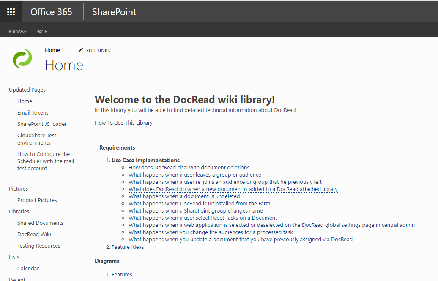
Task: Open SharePoint JS loader page
Action: 42,124
